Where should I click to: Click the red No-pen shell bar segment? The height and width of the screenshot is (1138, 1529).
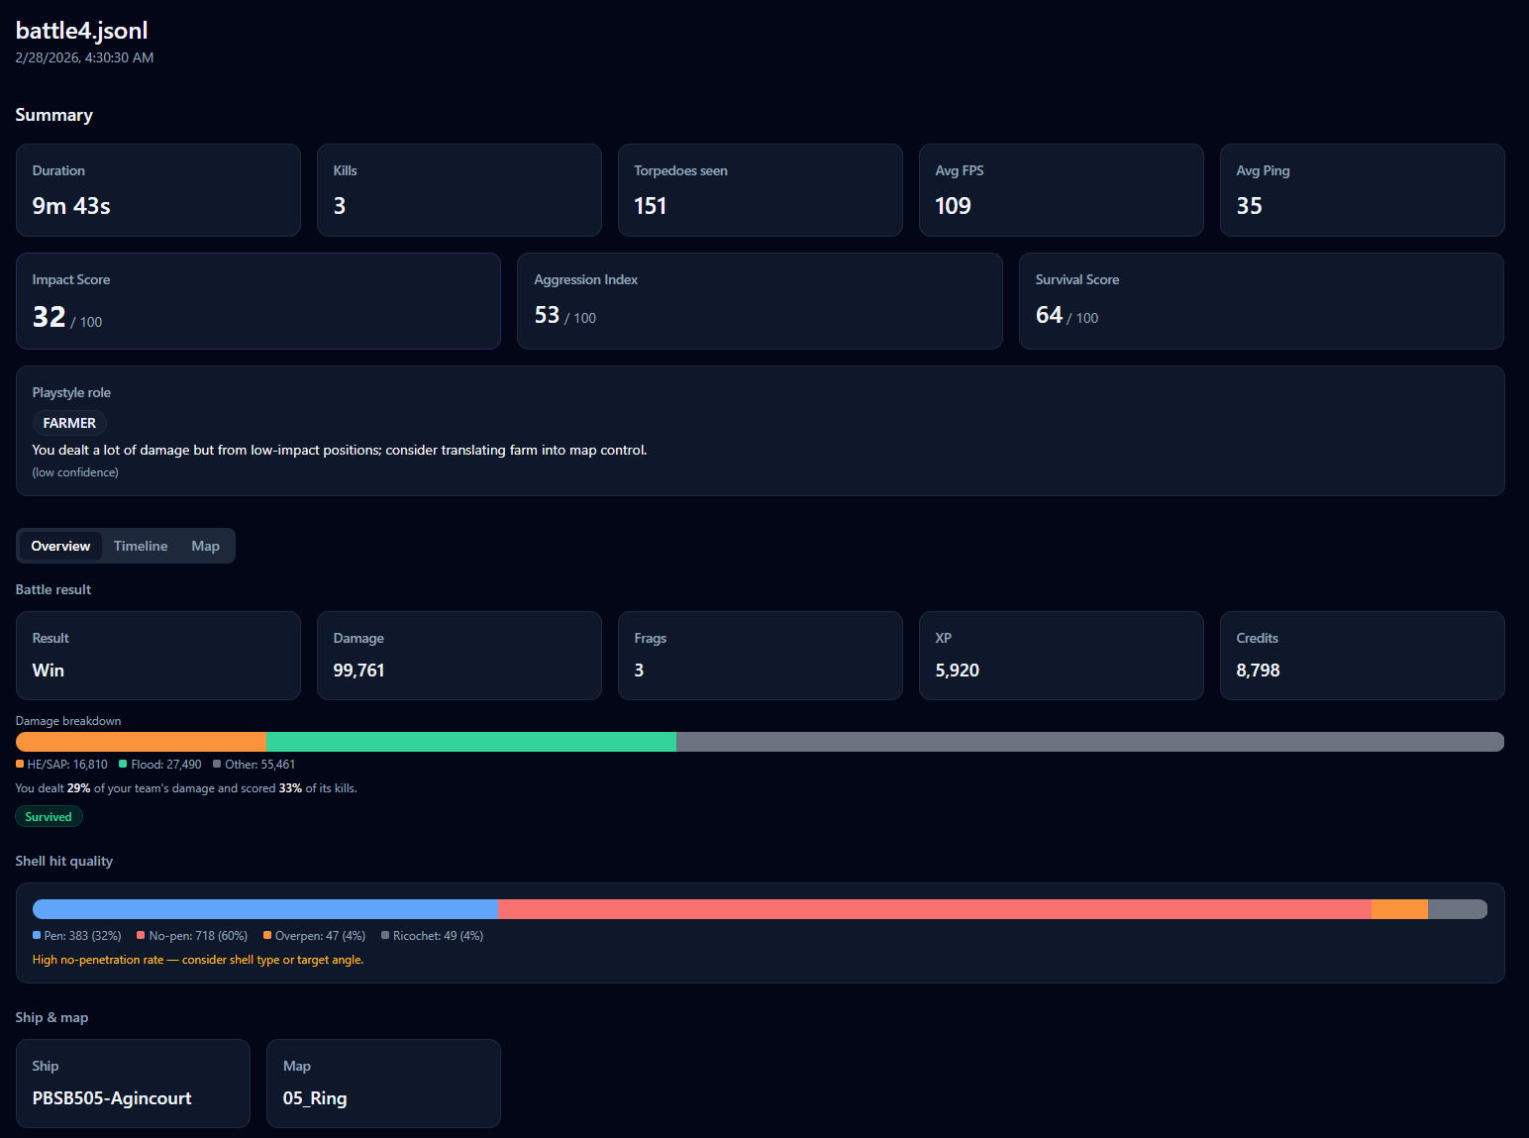click(x=935, y=909)
